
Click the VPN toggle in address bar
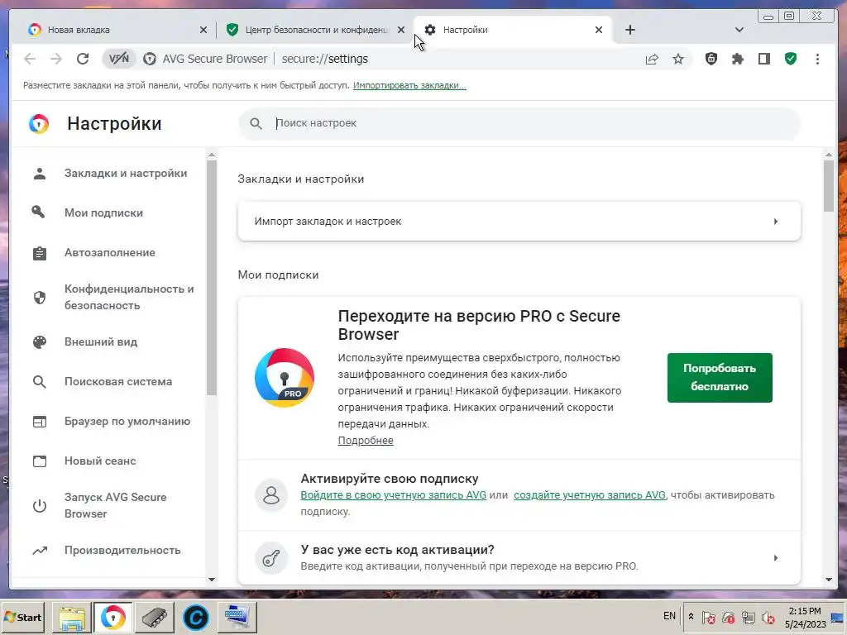119,59
